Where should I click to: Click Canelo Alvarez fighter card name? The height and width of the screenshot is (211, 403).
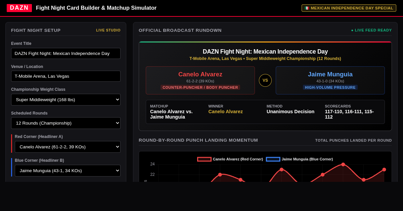coord(200,74)
